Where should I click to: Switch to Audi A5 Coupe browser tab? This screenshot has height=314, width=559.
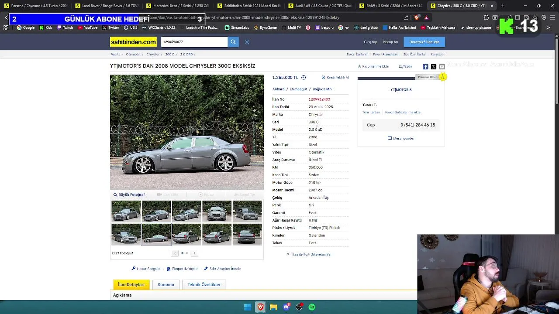point(320,6)
